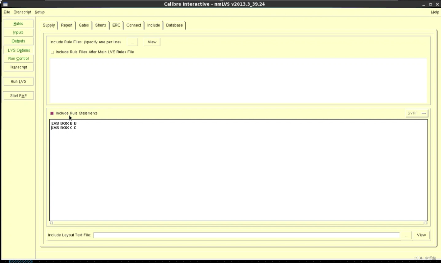Minimize the Calibre Interactive window
Screen dimensions: 441x263
[424, 4]
